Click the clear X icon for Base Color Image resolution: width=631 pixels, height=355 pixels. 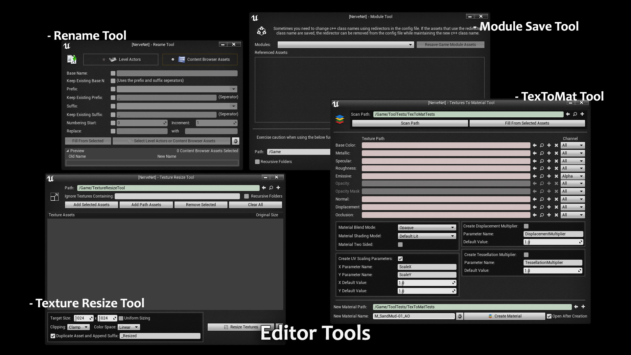556,145
